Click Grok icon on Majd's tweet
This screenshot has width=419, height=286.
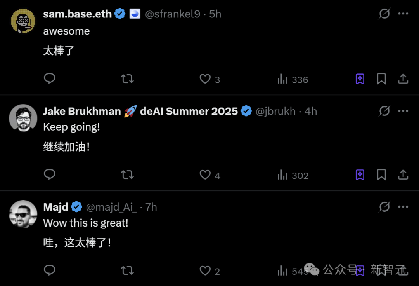coord(384,207)
